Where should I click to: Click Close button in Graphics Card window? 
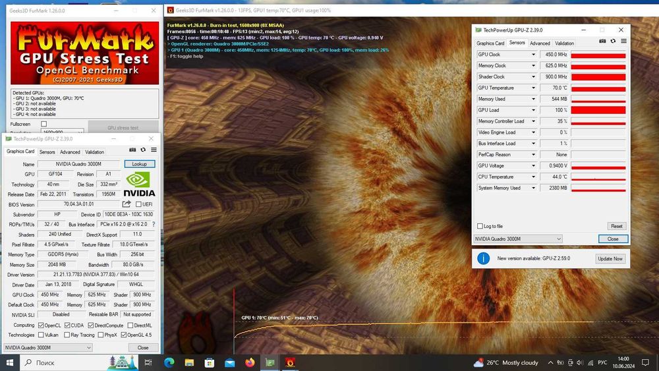click(x=143, y=347)
